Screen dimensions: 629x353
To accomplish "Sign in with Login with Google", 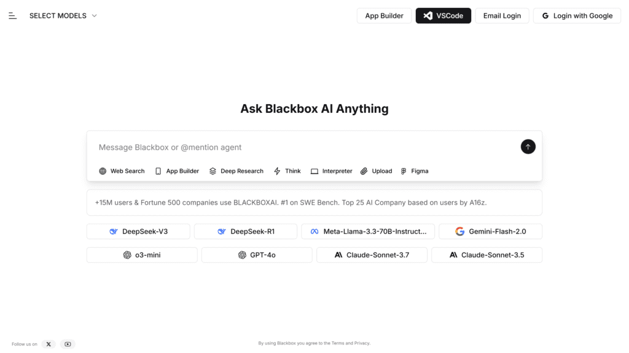I will click(x=577, y=15).
